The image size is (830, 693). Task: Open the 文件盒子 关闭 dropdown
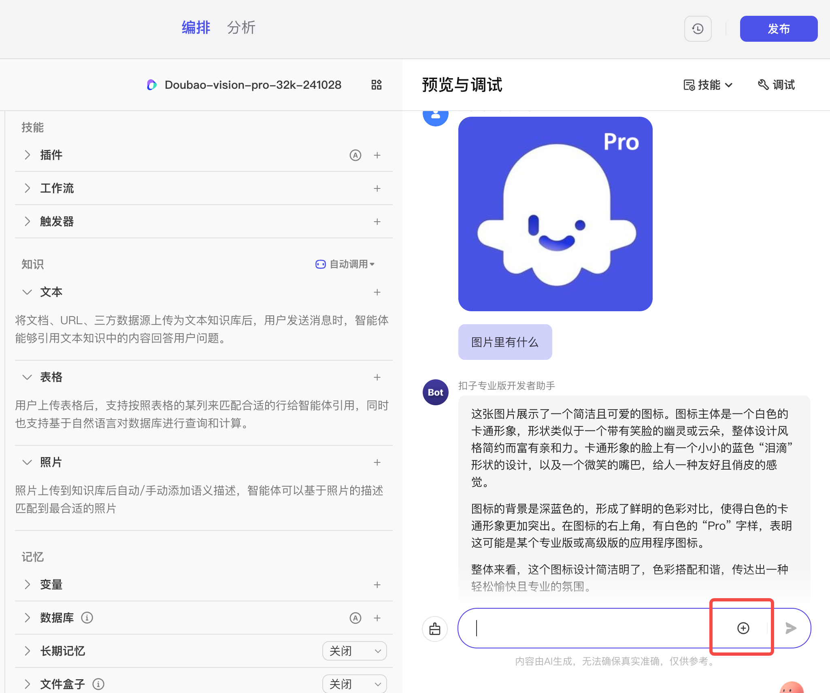click(x=354, y=684)
